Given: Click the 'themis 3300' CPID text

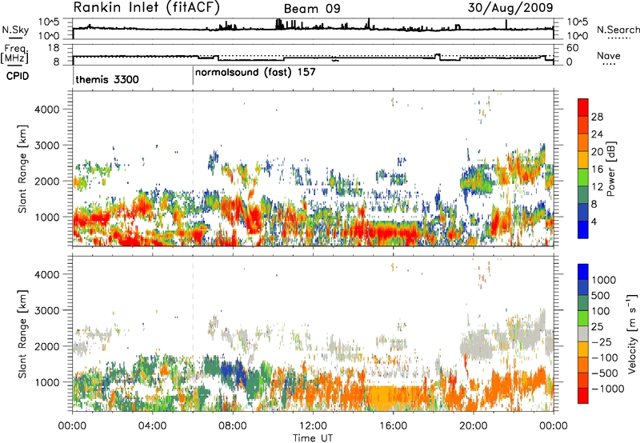Looking at the screenshot, I should pos(107,79).
